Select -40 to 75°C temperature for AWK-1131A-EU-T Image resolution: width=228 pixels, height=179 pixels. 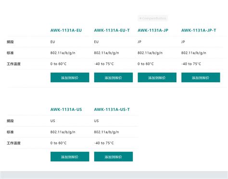pyautogui.click(x=104, y=64)
